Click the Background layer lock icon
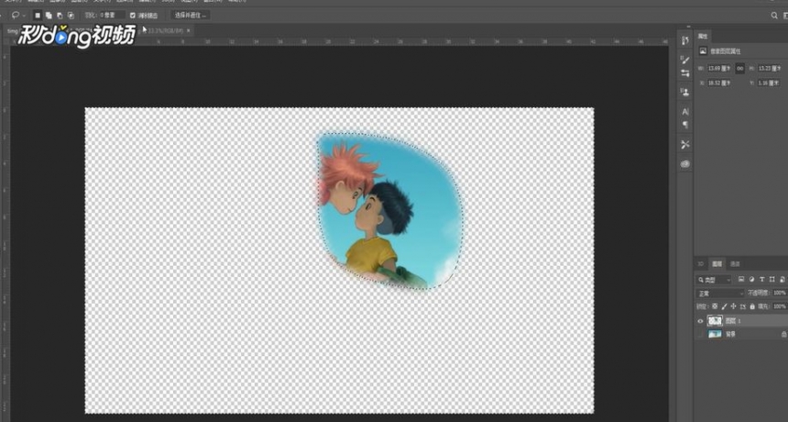 783,334
